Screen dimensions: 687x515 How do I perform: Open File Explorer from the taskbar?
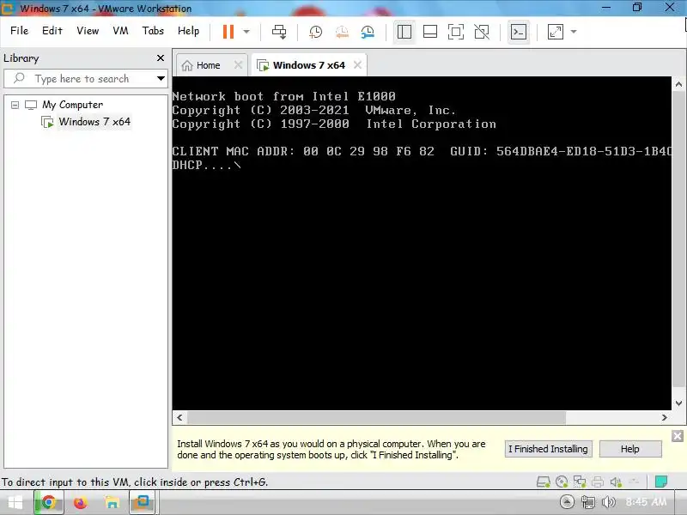(x=112, y=502)
